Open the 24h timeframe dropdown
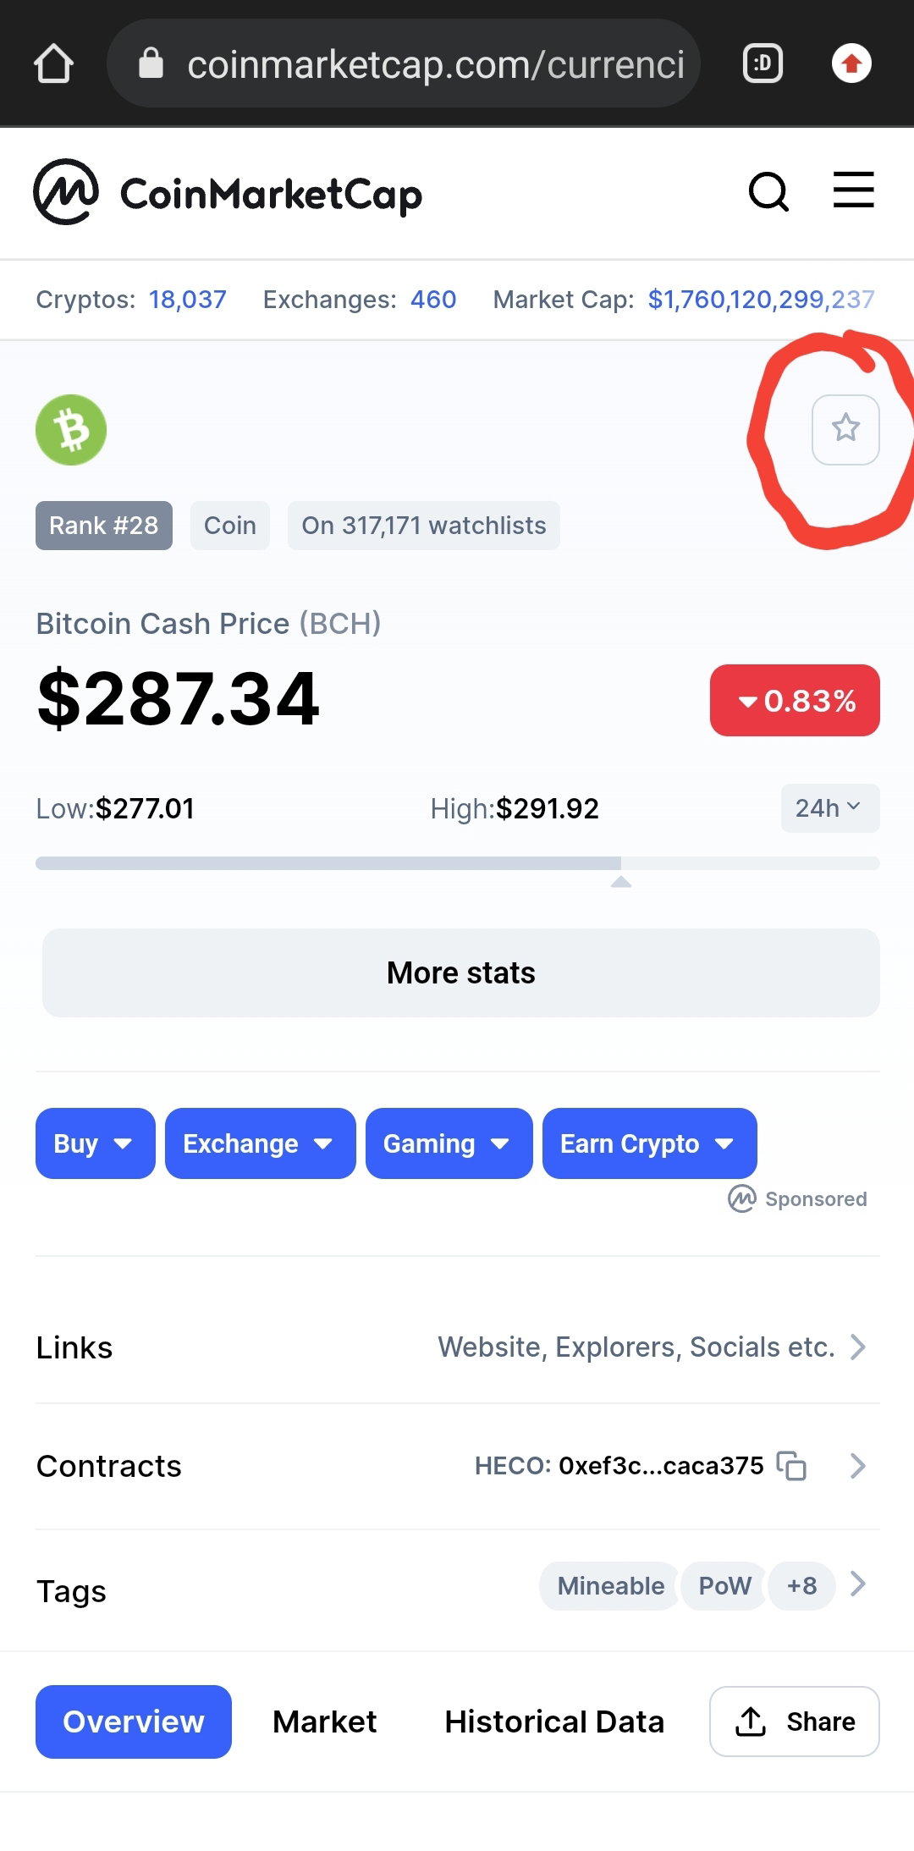 coord(829,808)
